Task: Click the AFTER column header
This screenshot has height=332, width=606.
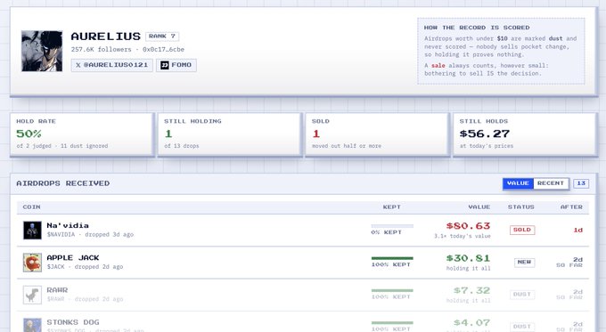Action: pos(571,207)
